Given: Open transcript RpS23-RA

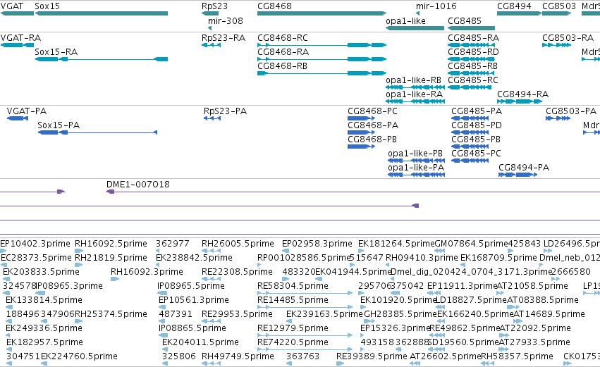Looking at the screenshot, I should pos(224,38).
